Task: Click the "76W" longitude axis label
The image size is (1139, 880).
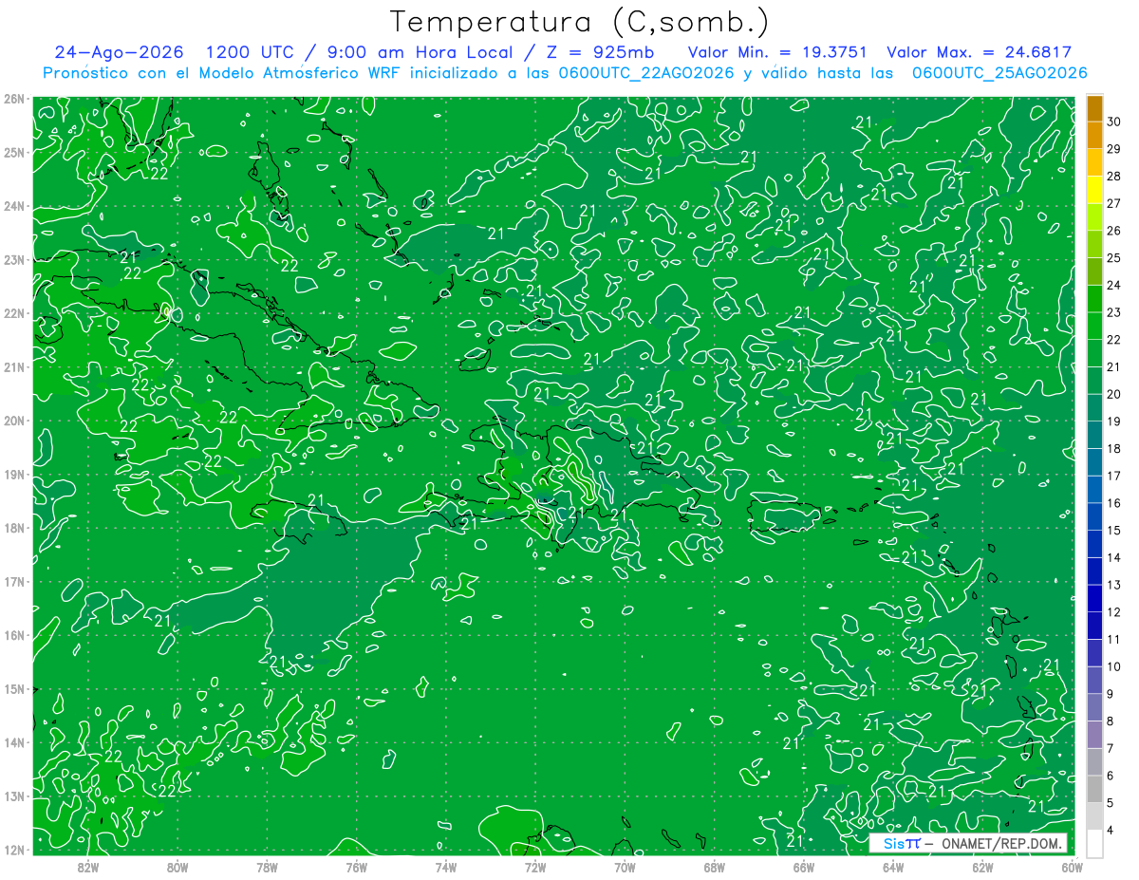Action: pyautogui.click(x=356, y=868)
